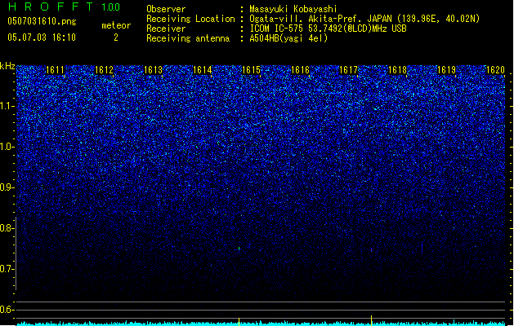The image size is (514, 326).
Task: Click the 1.0 kHz frequency label
Action: [7, 147]
